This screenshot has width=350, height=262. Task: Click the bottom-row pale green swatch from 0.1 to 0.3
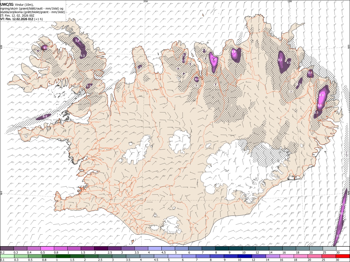[x=7, y=256]
